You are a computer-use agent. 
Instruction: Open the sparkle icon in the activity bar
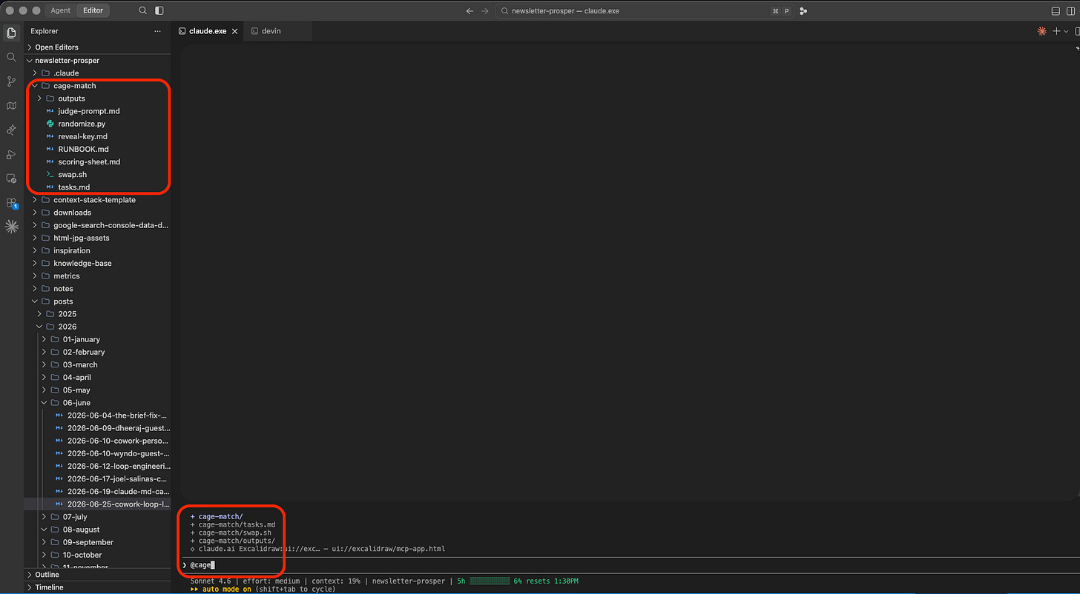[x=11, y=130]
